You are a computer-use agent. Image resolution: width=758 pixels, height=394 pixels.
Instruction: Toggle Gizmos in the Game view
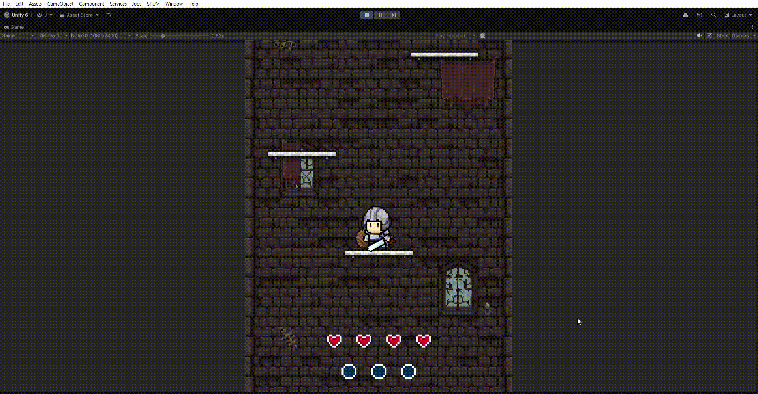pyautogui.click(x=740, y=35)
